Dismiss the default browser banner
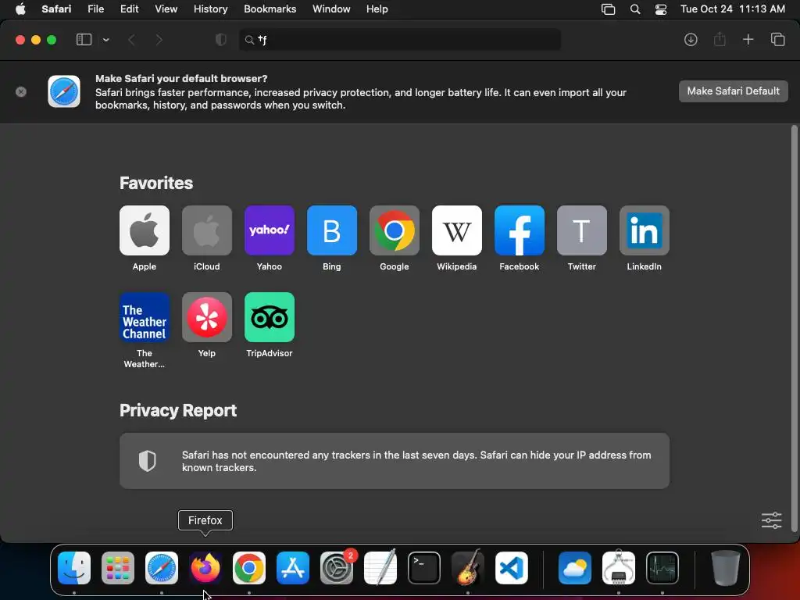The width and height of the screenshot is (800, 600). (x=21, y=92)
